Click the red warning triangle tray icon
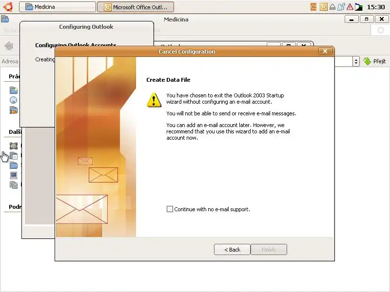The width and height of the screenshot is (390, 292). click(x=350, y=7)
